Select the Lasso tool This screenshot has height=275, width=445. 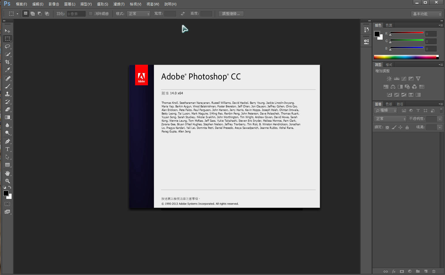click(7, 47)
